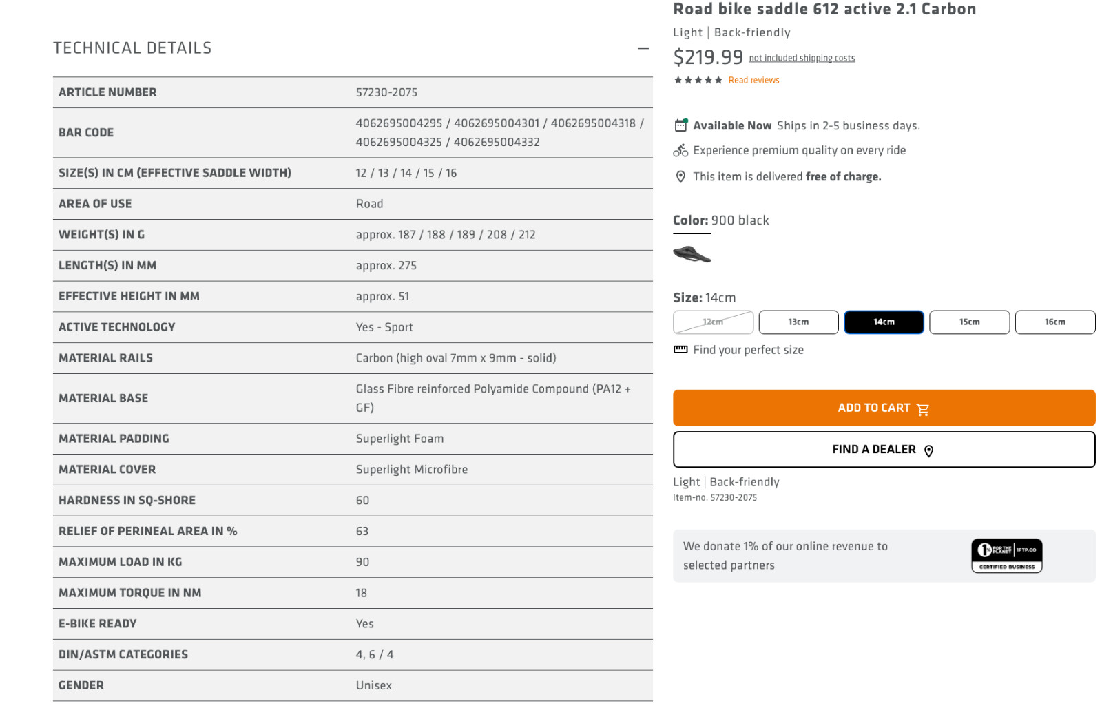Click the ARTICLE NUMBER row label

[x=107, y=92]
